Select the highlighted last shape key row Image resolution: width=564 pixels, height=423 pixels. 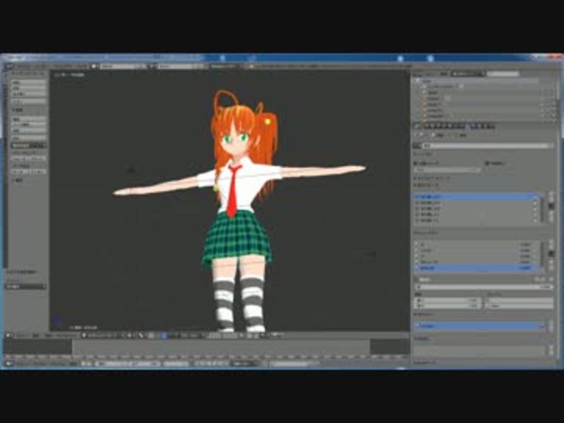(x=476, y=268)
